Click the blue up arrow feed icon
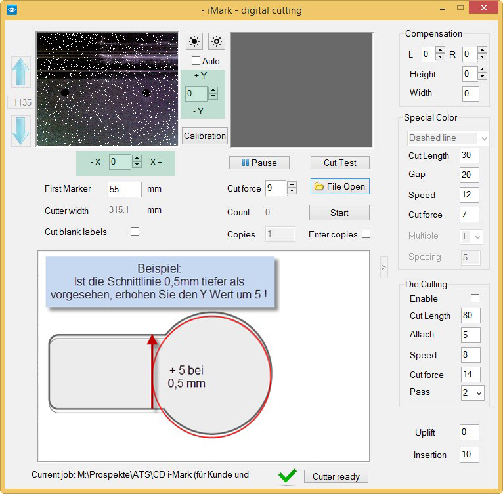 (21, 72)
